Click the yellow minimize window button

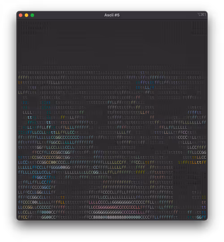[x=26, y=15]
